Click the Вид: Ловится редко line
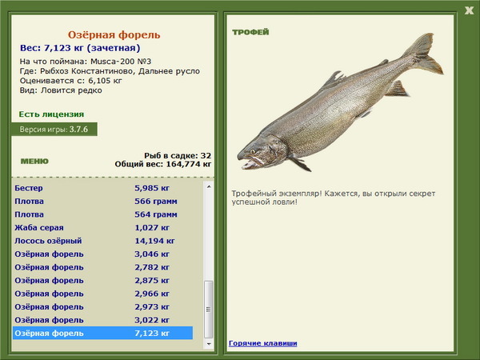Viewport: 480px width, 360px height. point(61,90)
